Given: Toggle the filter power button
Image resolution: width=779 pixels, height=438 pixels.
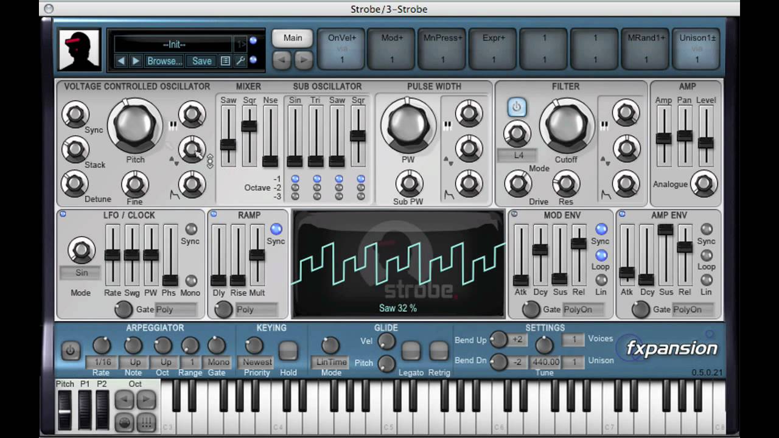Looking at the screenshot, I should point(517,107).
